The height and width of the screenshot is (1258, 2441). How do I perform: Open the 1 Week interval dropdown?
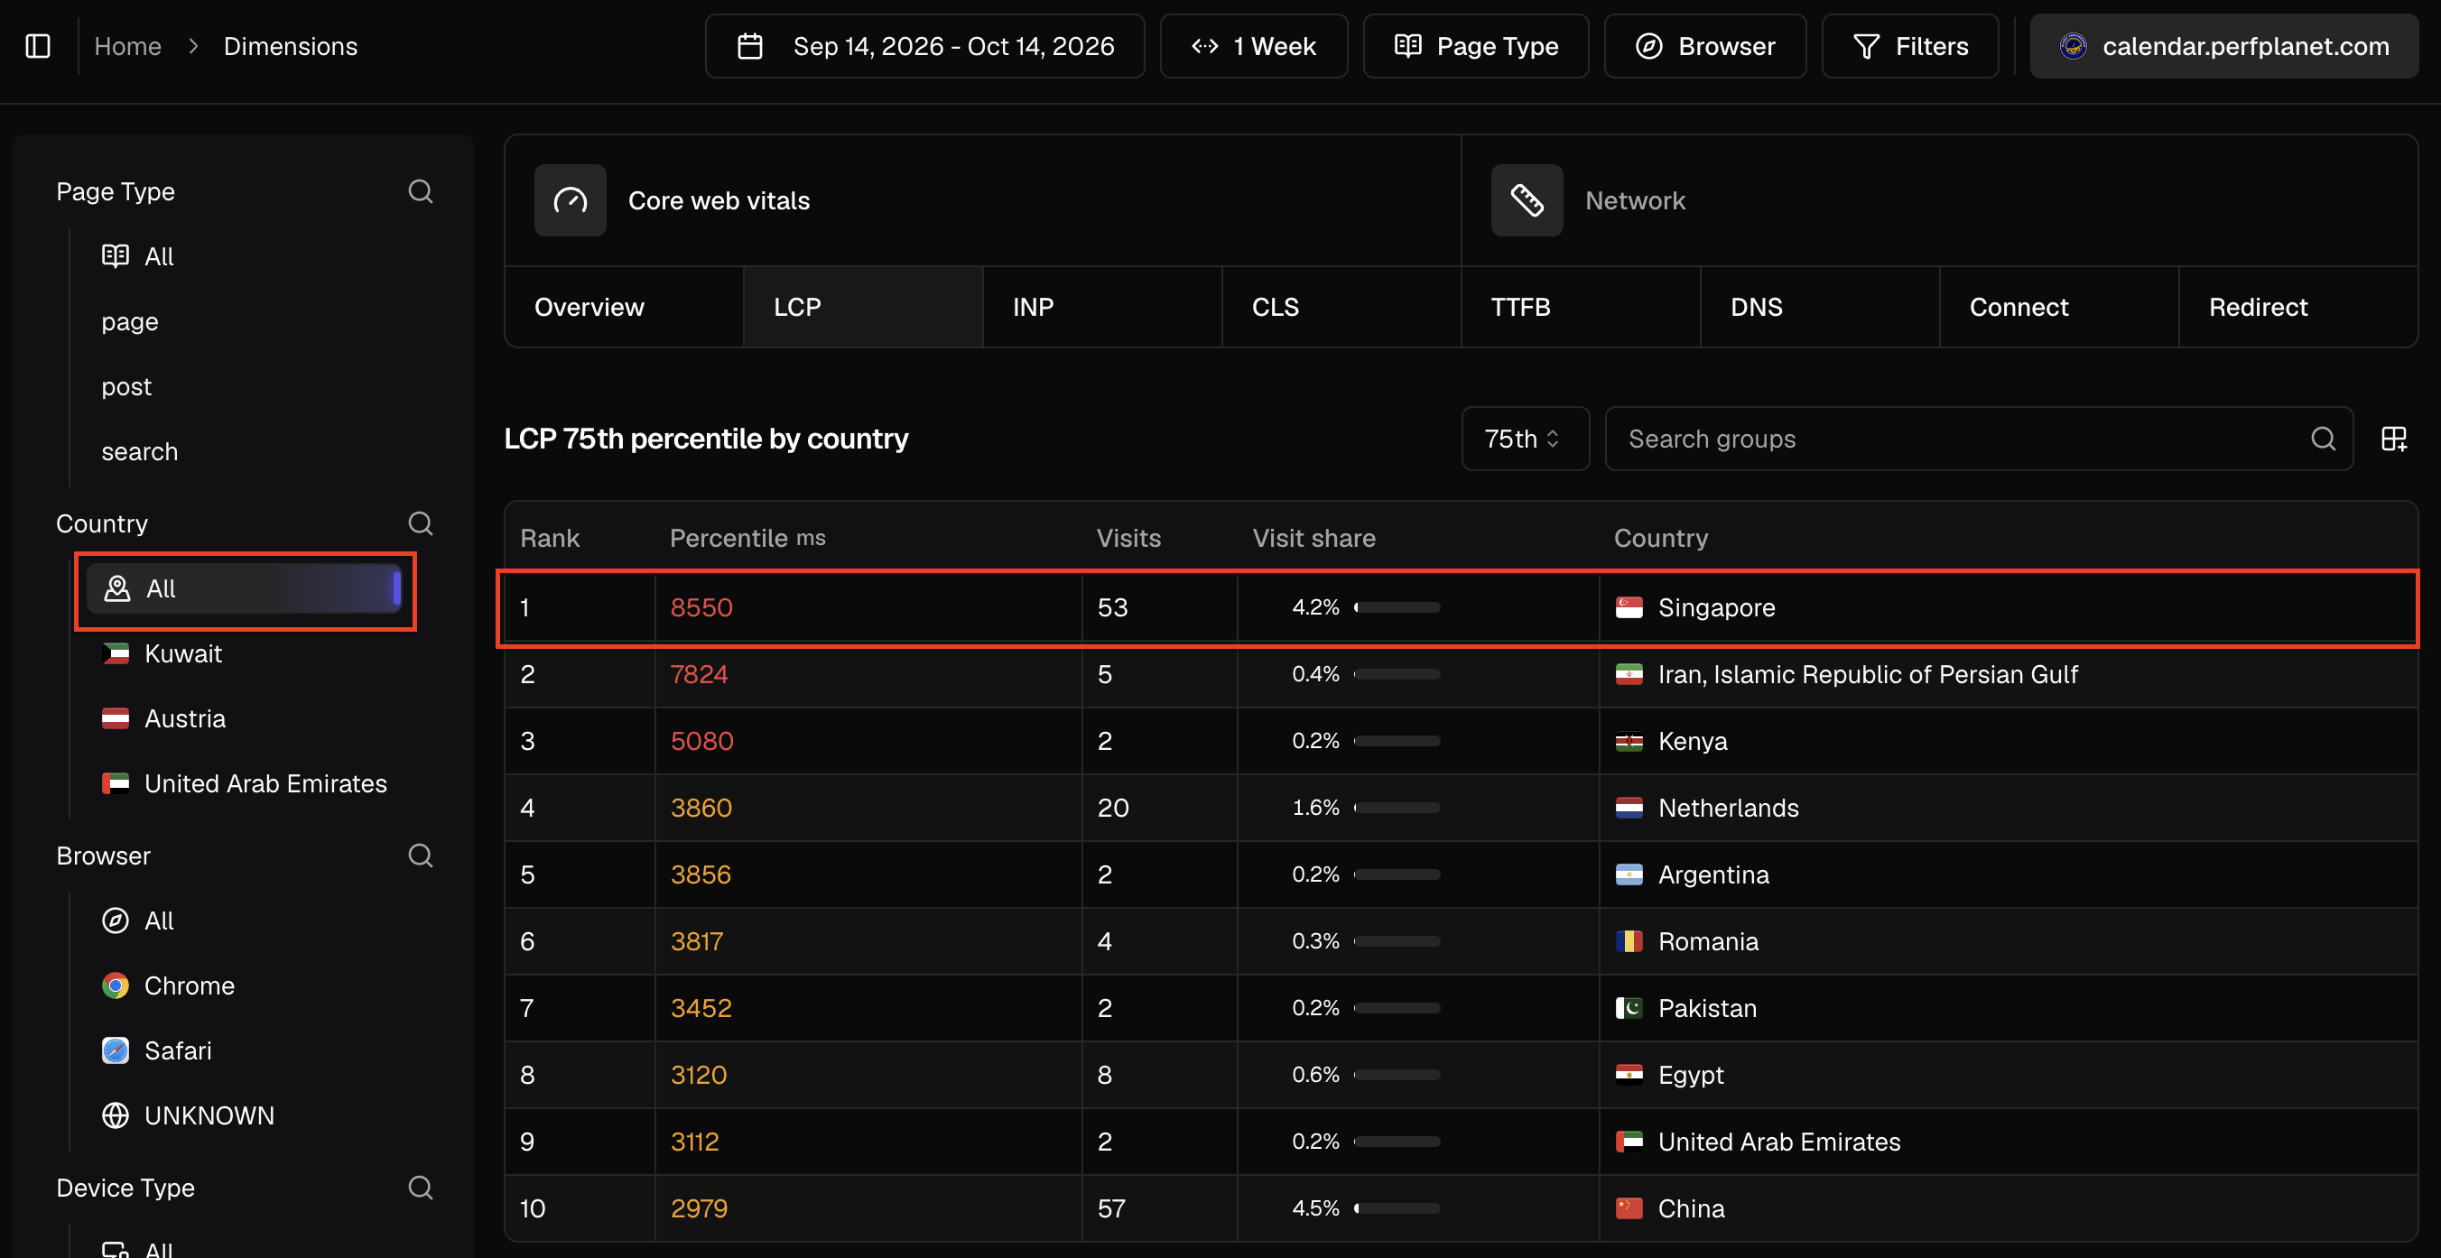click(1253, 45)
